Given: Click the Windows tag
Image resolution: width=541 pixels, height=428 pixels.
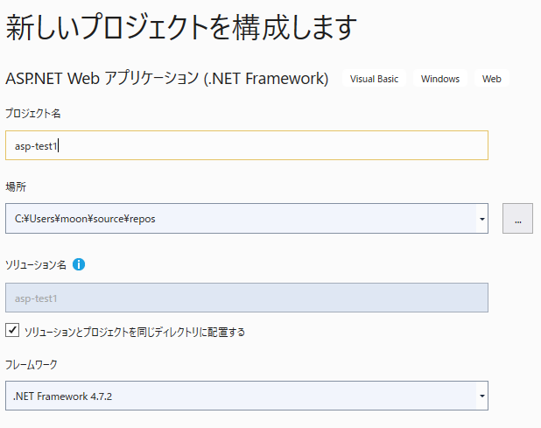Looking at the screenshot, I should point(439,79).
